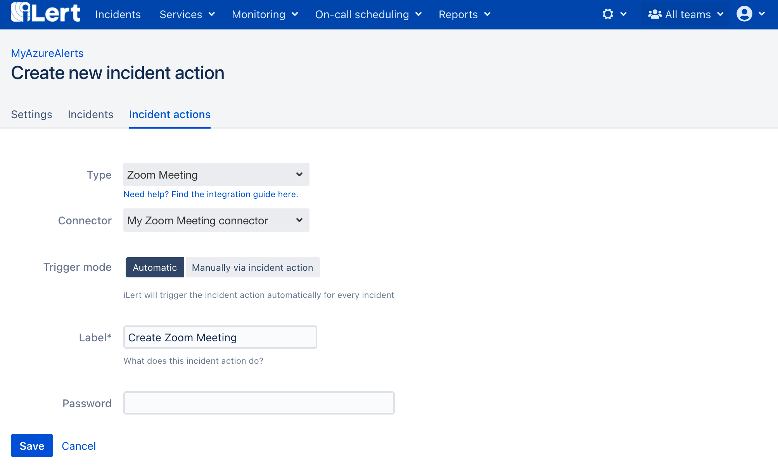Click the user profile avatar icon
The width and height of the screenshot is (778, 468).
pyautogui.click(x=744, y=14)
